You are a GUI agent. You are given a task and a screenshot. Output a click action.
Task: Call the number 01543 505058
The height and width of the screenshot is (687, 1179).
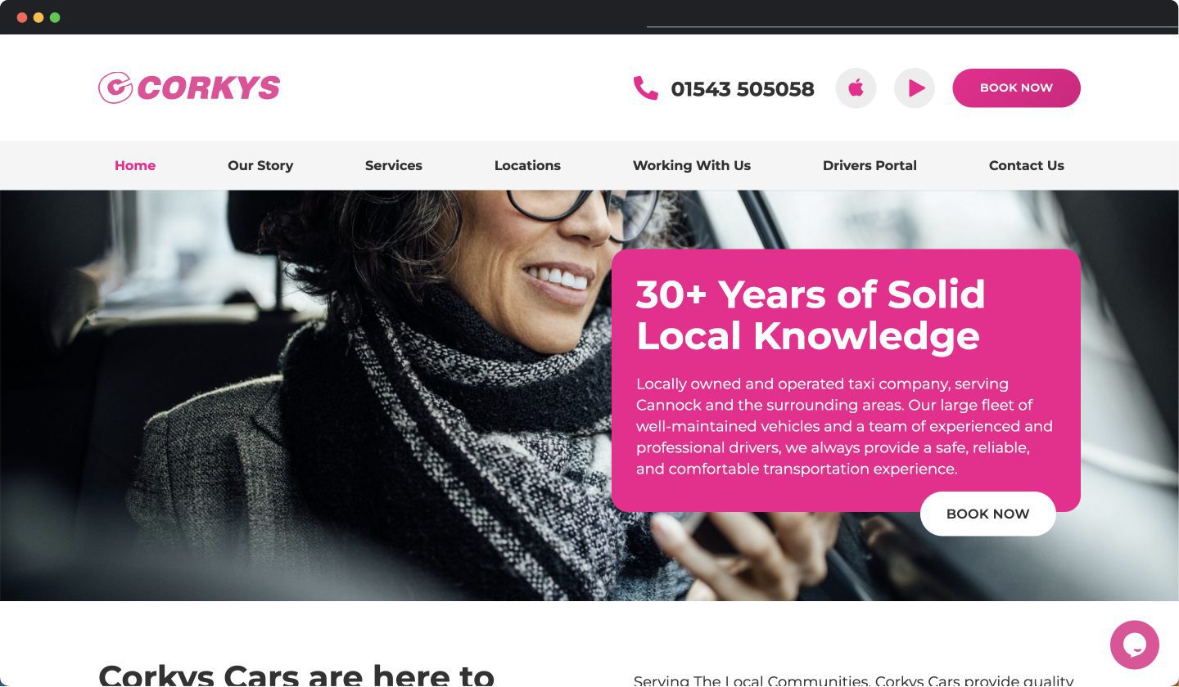click(x=743, y=88)
